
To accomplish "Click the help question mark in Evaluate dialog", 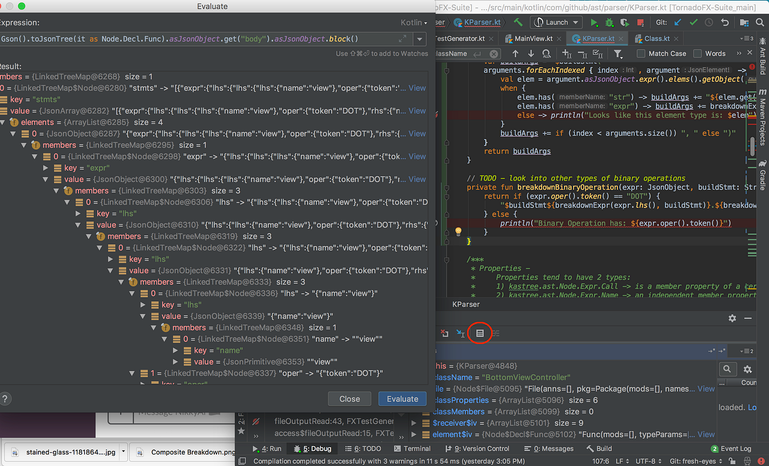I will pos(5,399).
